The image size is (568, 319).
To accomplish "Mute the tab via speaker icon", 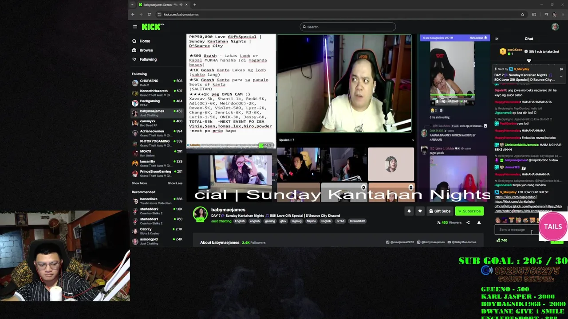I will (181, 4).
